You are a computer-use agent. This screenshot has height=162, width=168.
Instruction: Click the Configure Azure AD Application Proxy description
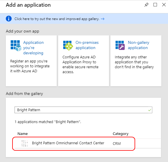coord(81,64)
